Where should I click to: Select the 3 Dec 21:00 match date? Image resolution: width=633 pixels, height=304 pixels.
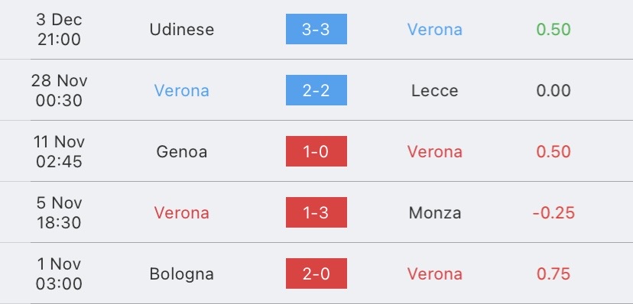coord(59,30)
